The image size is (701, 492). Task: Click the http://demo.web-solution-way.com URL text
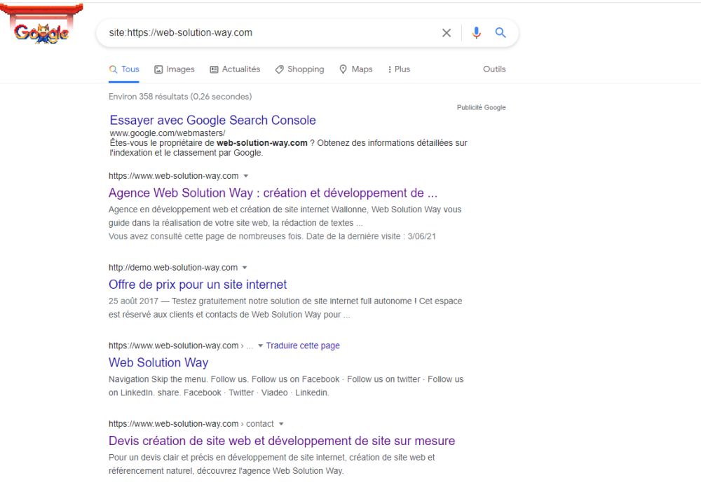(x=173, y=268)
